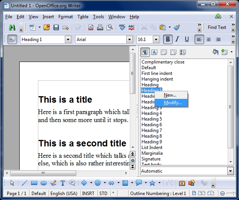Export directly as PDF icon

[x=91, y=27]
